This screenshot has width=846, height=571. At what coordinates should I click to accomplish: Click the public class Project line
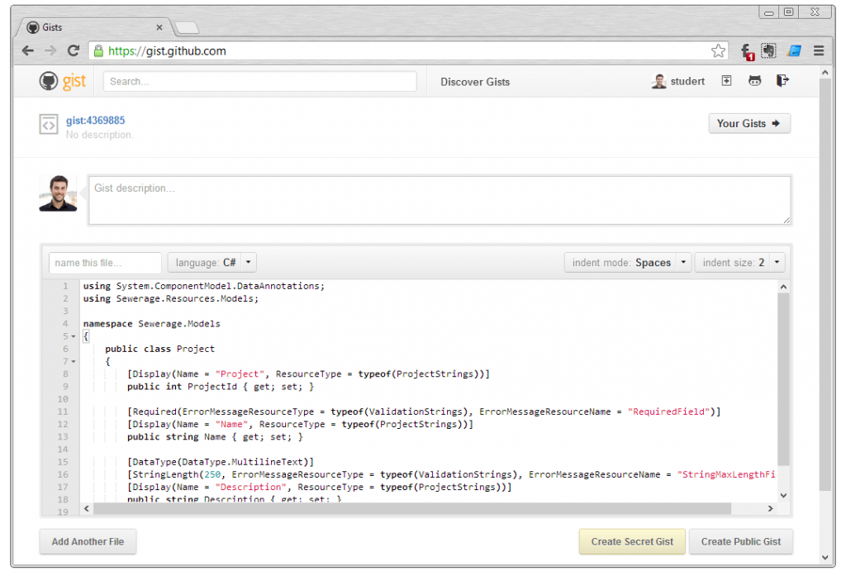(x=159, y=349)
